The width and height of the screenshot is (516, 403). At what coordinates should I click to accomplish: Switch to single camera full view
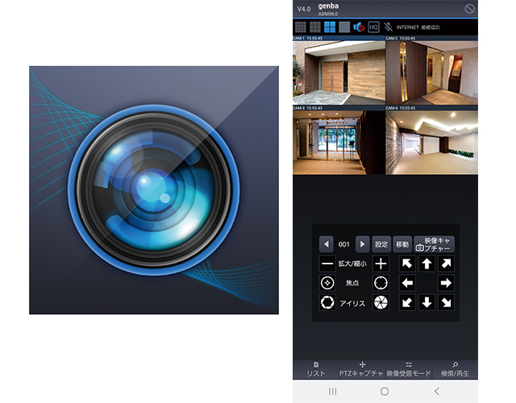coord(344,27)
